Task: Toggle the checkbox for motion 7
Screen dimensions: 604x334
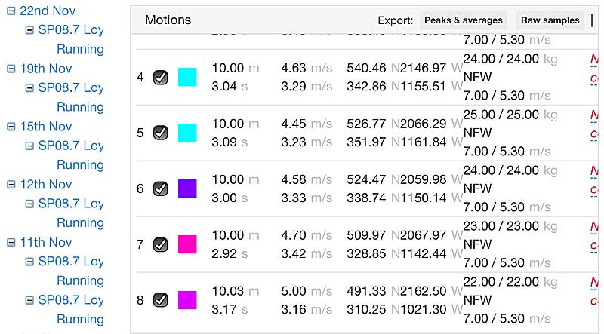Action: 160,245
